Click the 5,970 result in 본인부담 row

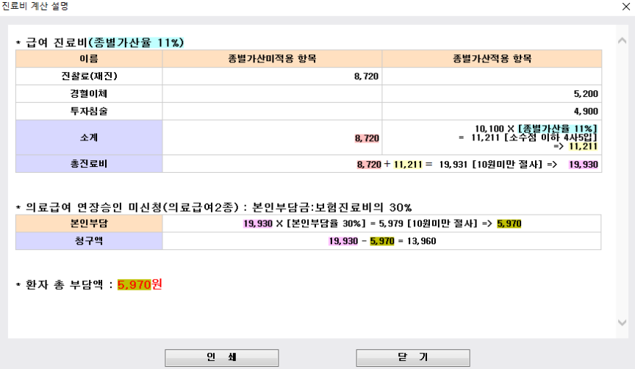[x=509, y=223]
